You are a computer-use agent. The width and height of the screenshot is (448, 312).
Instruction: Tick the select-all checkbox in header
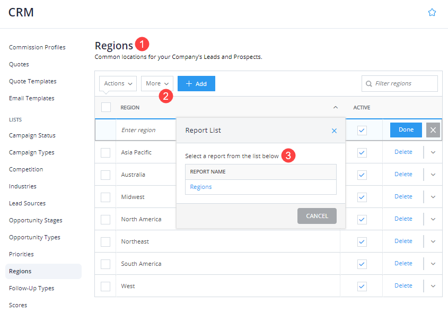point(106,107)
